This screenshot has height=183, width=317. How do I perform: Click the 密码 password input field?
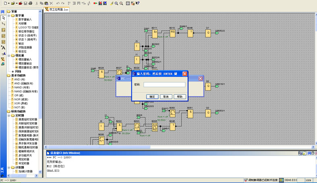[164, 85]
